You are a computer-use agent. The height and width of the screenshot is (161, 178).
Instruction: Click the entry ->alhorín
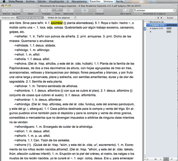(x=20, y=136)
